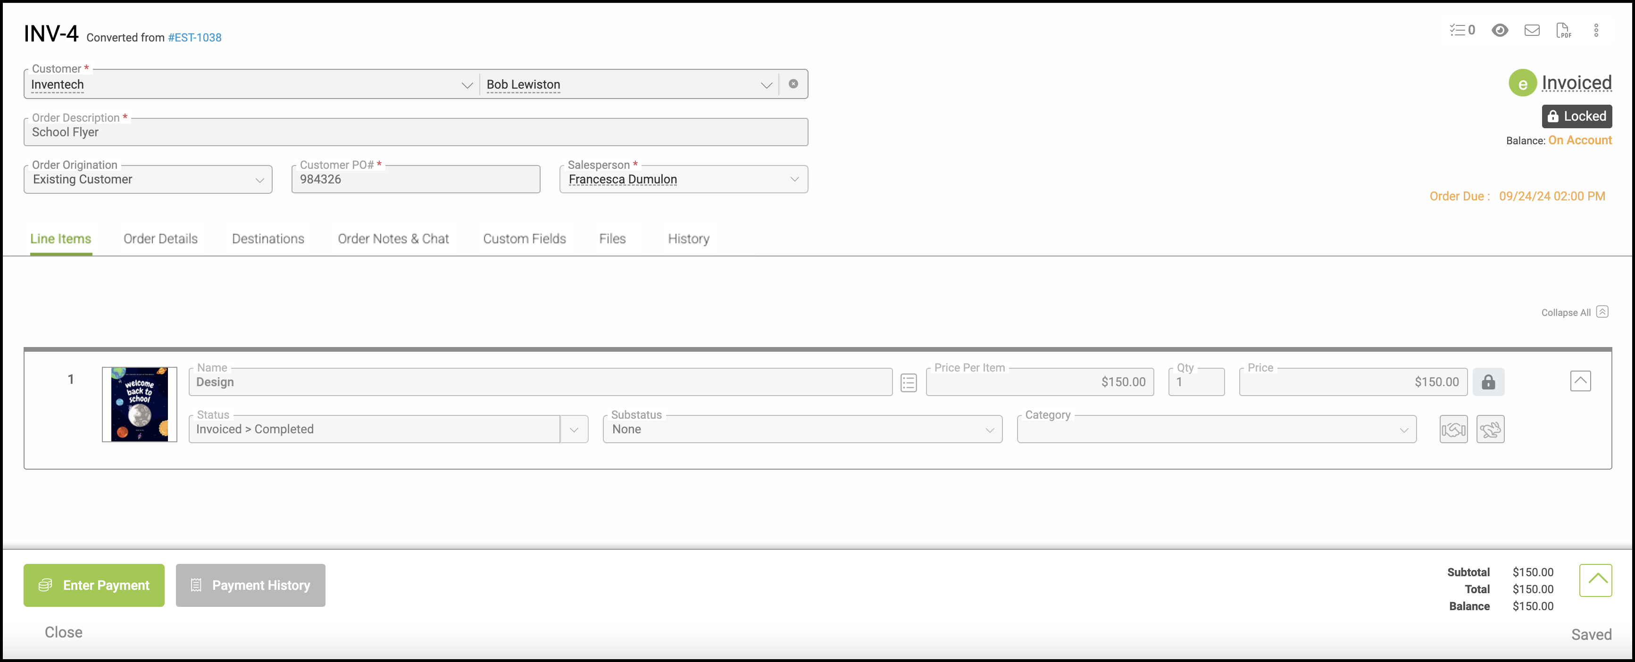Open the Order Origination dropdown
This screenshot has width=1635, height=662.
click(259, 180)
